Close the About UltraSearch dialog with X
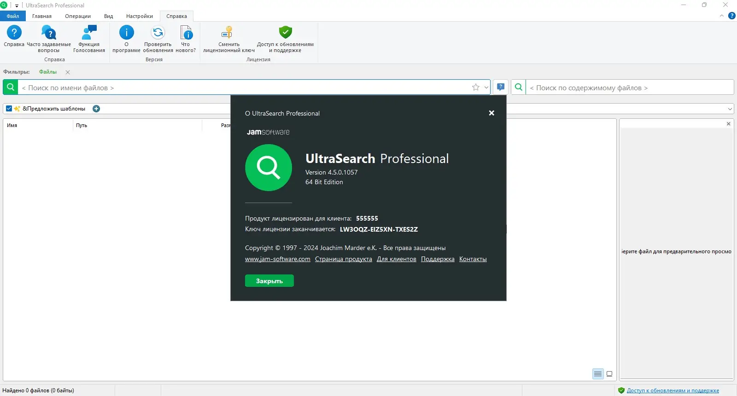Viewport: 737px width, 396px height. coord(491,113)
